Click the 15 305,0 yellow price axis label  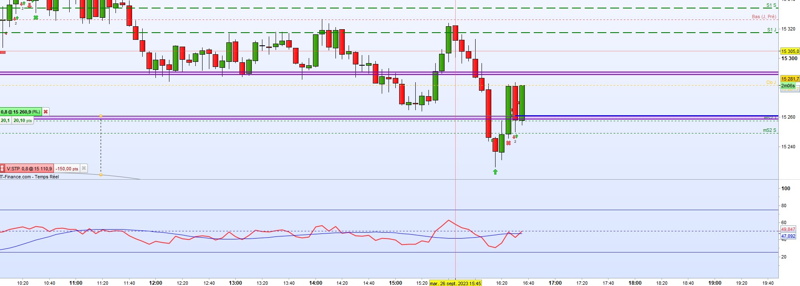coord(790,51)
